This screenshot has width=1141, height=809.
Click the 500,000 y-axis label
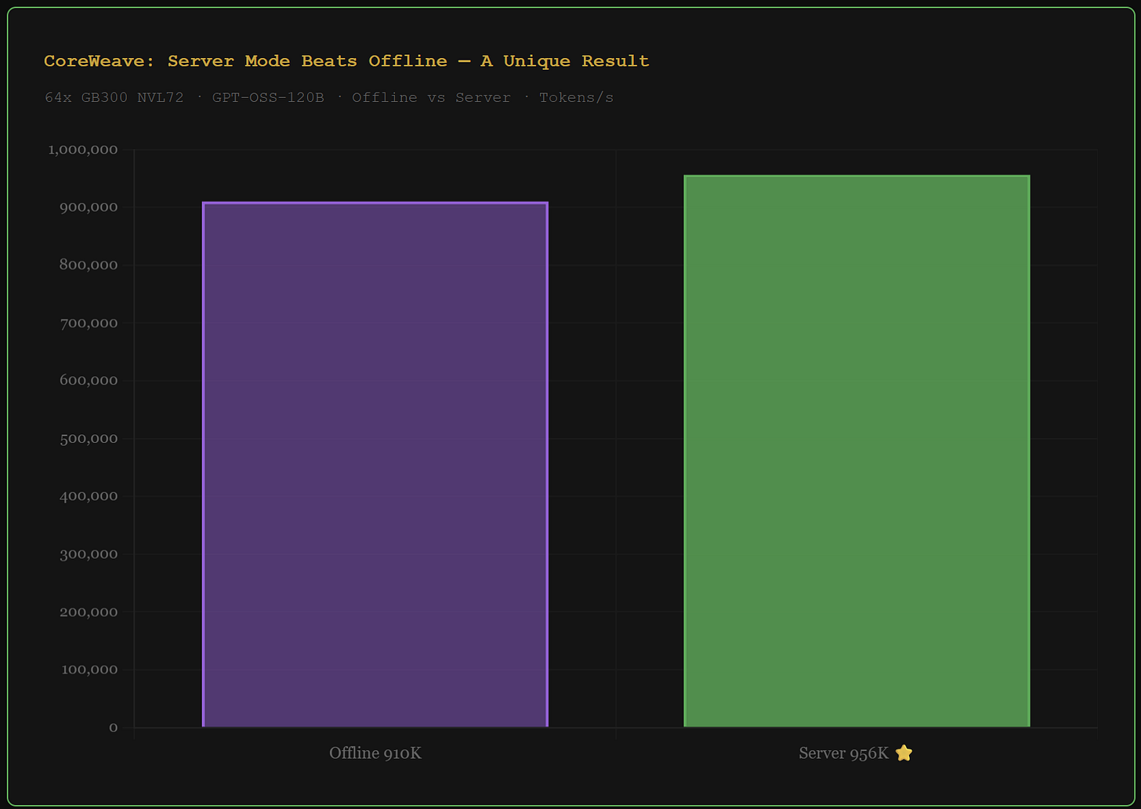(89, 438)
